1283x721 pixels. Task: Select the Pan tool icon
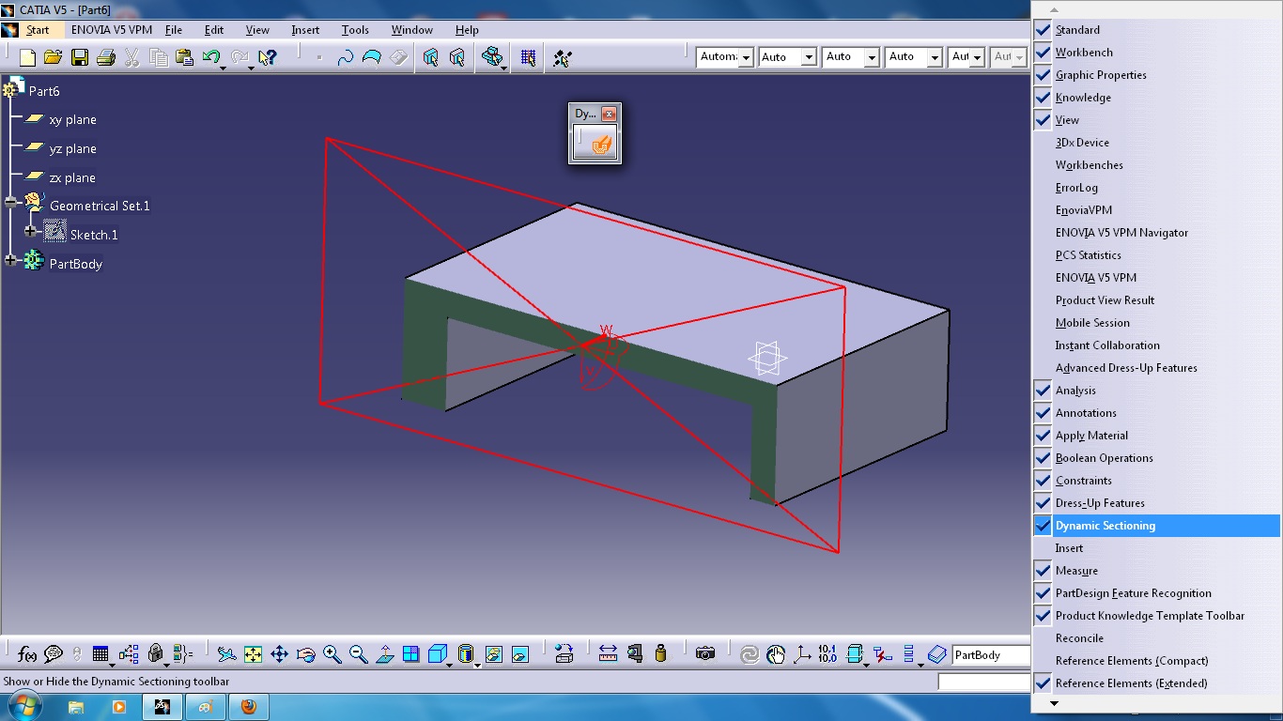279,654
